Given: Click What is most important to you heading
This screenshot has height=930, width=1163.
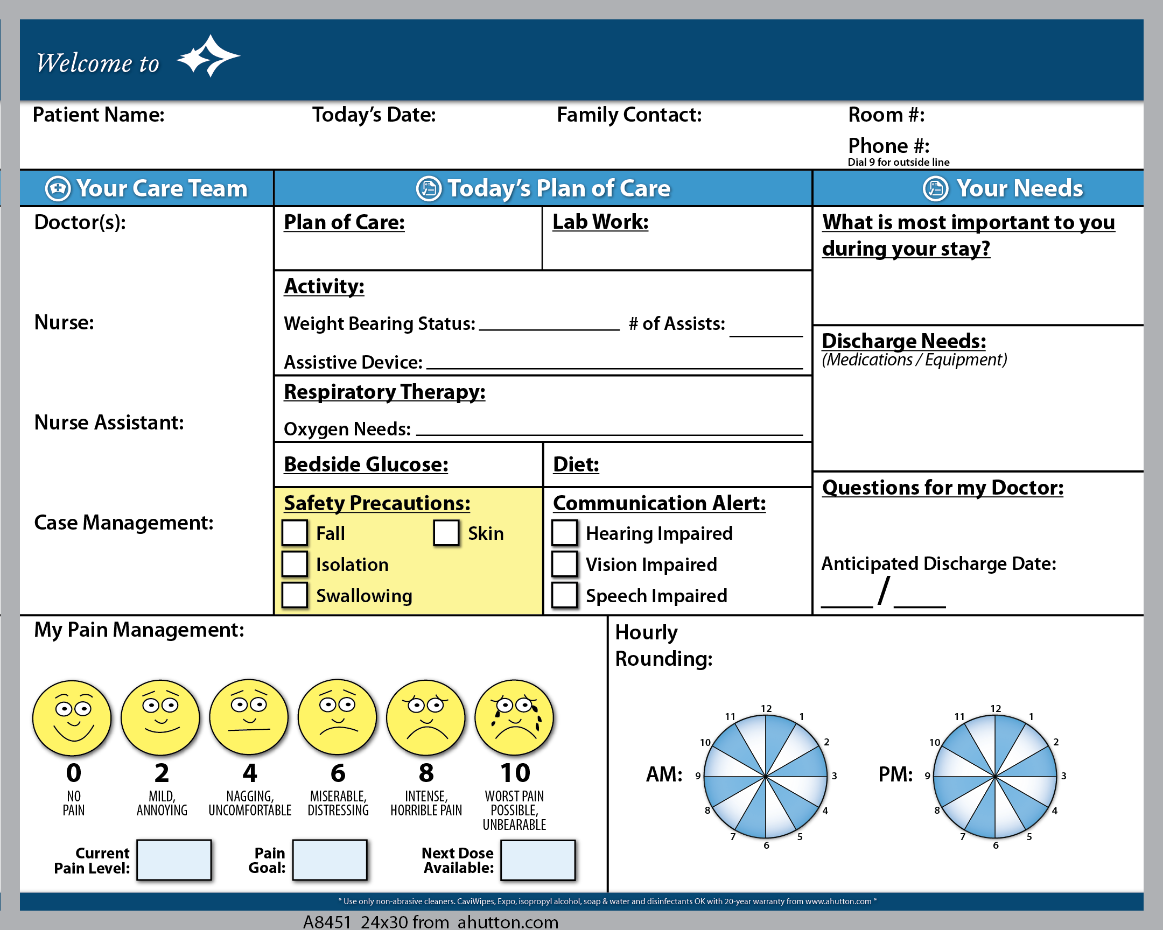Looking at the screenshot, I should [969, 236].
